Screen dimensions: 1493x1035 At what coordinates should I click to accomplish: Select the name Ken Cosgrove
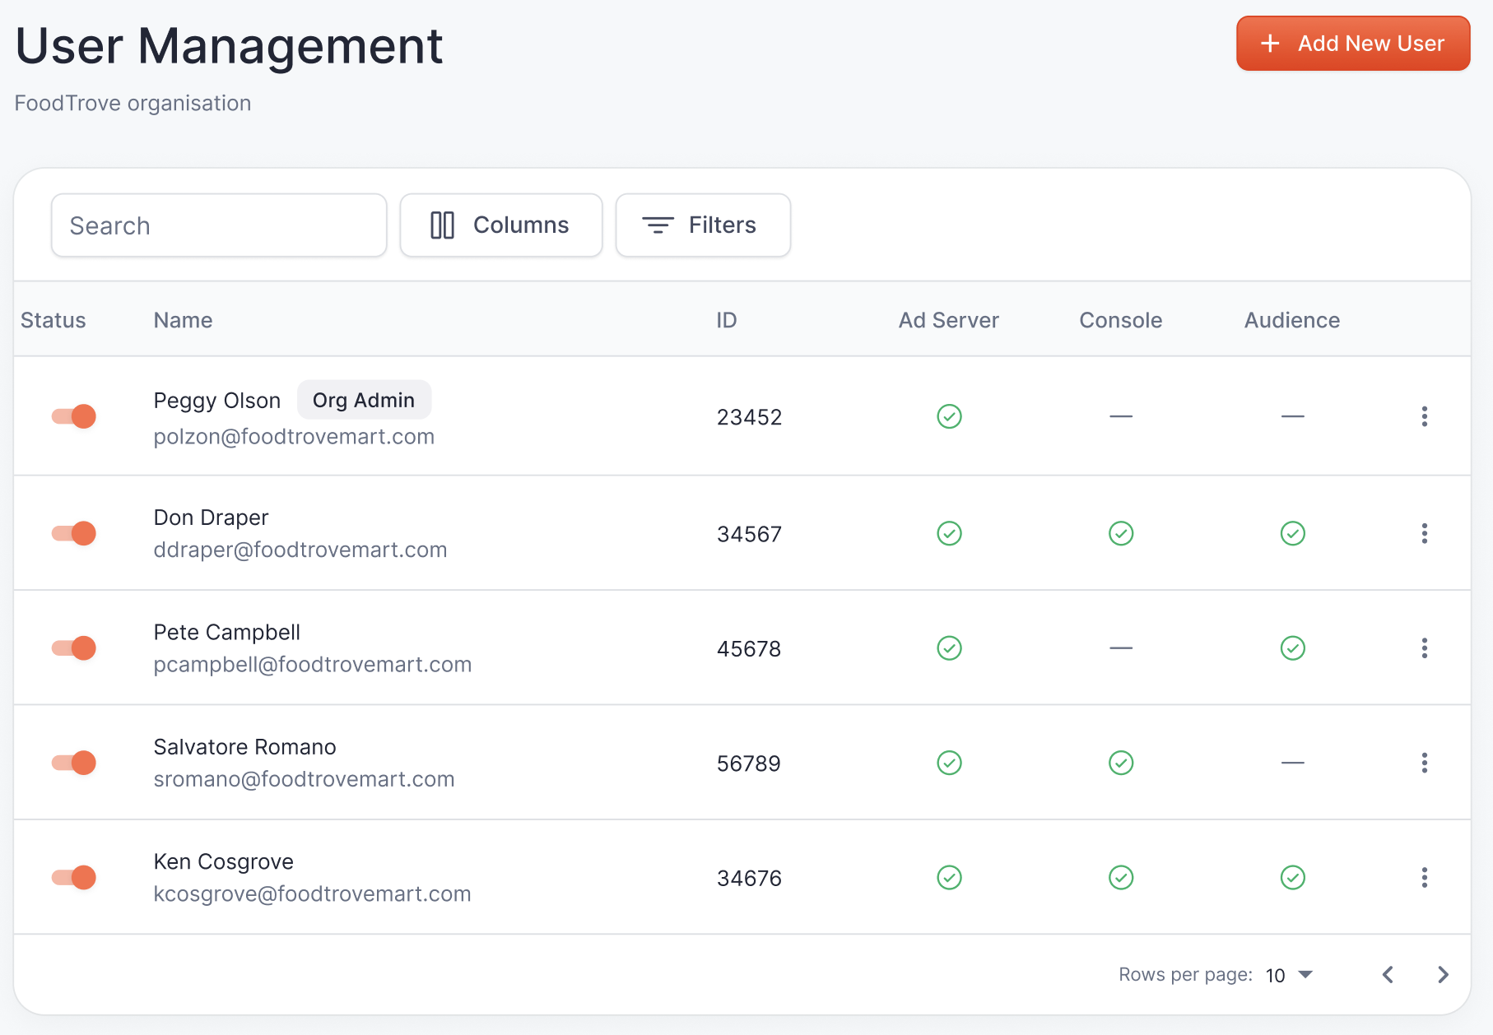[x=224, y=861]
